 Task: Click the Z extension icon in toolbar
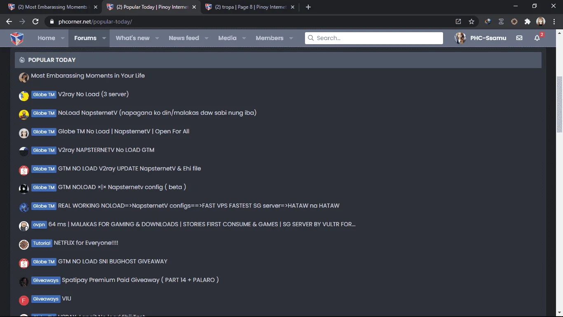tap(501, 21)
